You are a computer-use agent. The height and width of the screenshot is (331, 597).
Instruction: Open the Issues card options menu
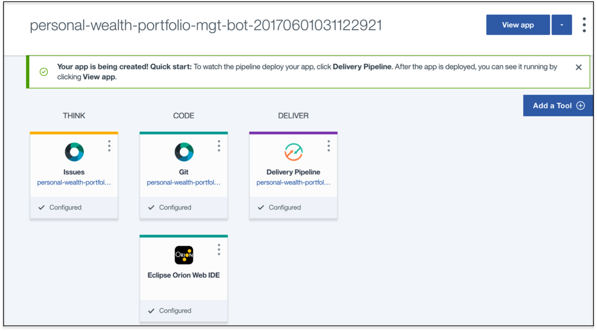[109, 146]
